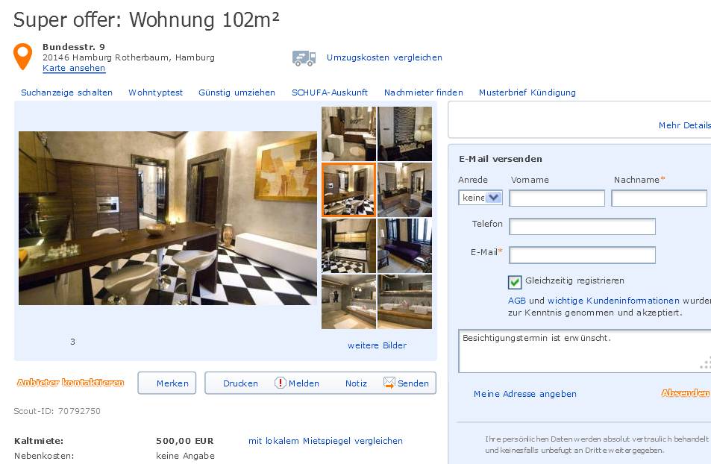Select the purple sofa thumbnail

[x=405, y=245]
